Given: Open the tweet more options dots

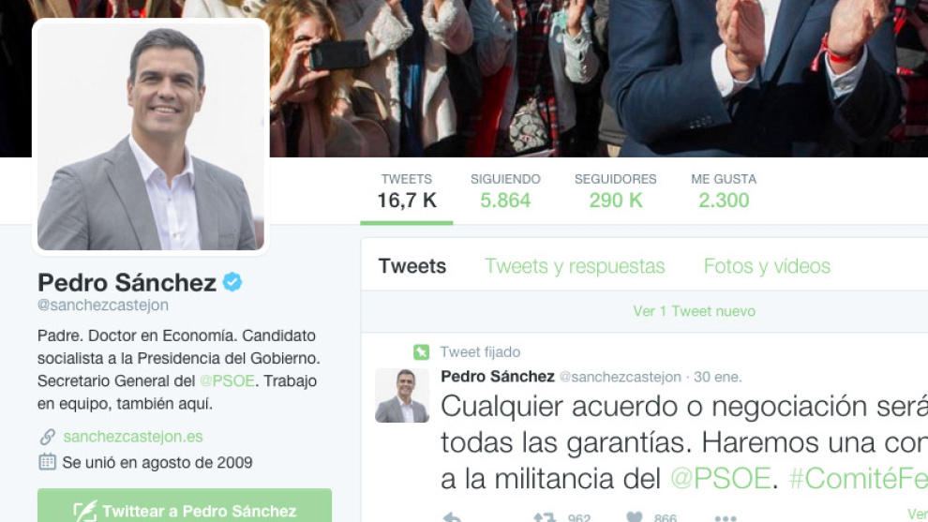Looking at the screenshot, I should click(725, 518).
